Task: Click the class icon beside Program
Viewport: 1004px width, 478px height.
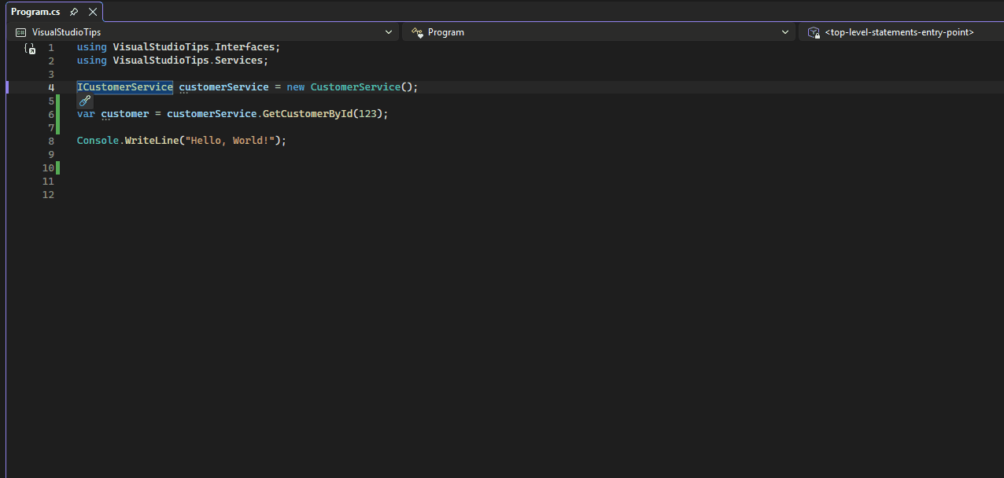Action: (417, 32)
